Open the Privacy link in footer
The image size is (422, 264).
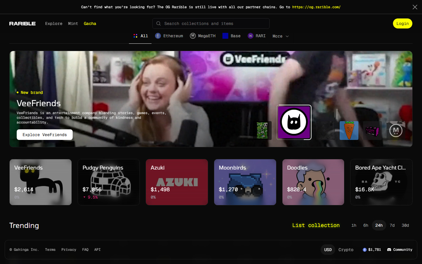pyautogui.click(x=69, y=250)
